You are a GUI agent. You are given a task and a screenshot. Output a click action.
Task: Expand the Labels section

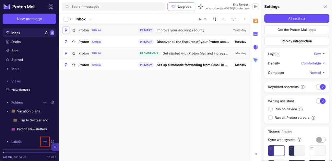click(x=8, y=142)
